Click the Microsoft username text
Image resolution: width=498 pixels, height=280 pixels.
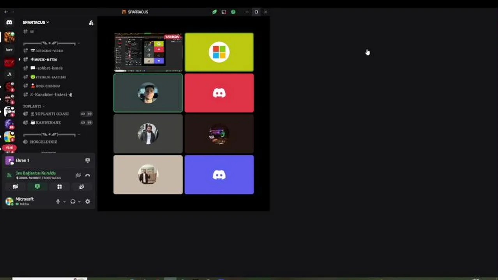coord(25,199)
